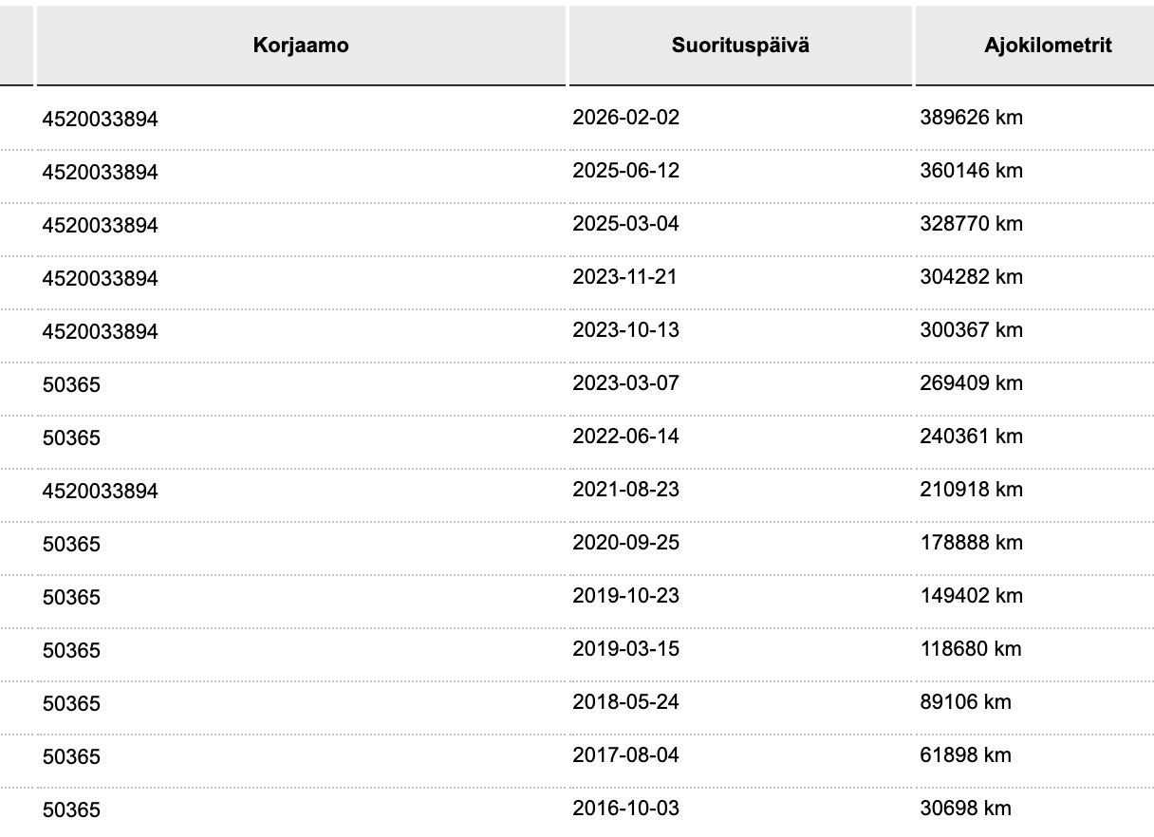The width and height of the screenshot is (1154, 837).
Task: Click the 178888 km mileage cell
Action: click(972, 543)
